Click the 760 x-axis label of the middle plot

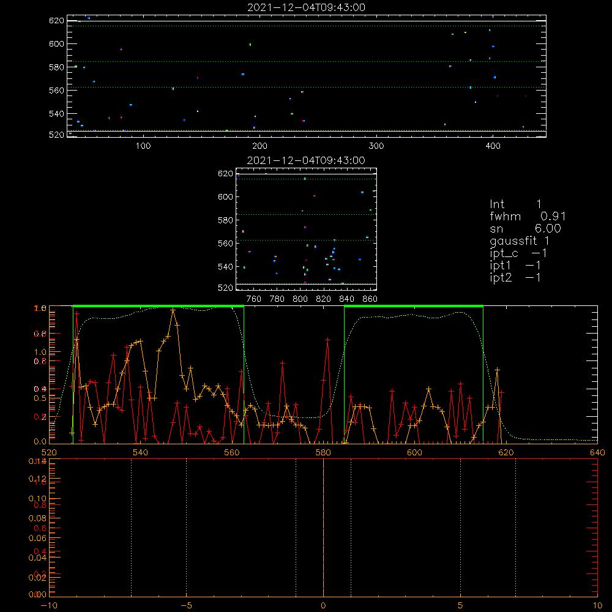[254, 299]
